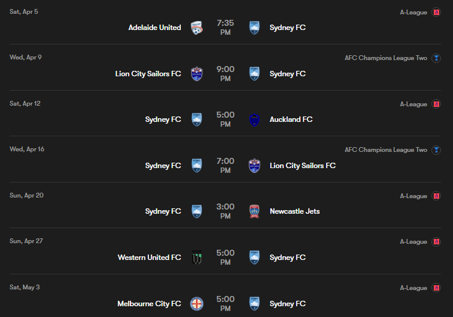This screenshot has height=317, width=453.
Task: Open Melbourne City FC team link
Action: coord(150,304)
